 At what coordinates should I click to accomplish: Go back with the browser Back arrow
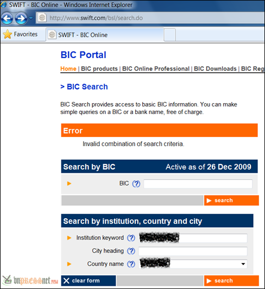[x=7, y=18]
